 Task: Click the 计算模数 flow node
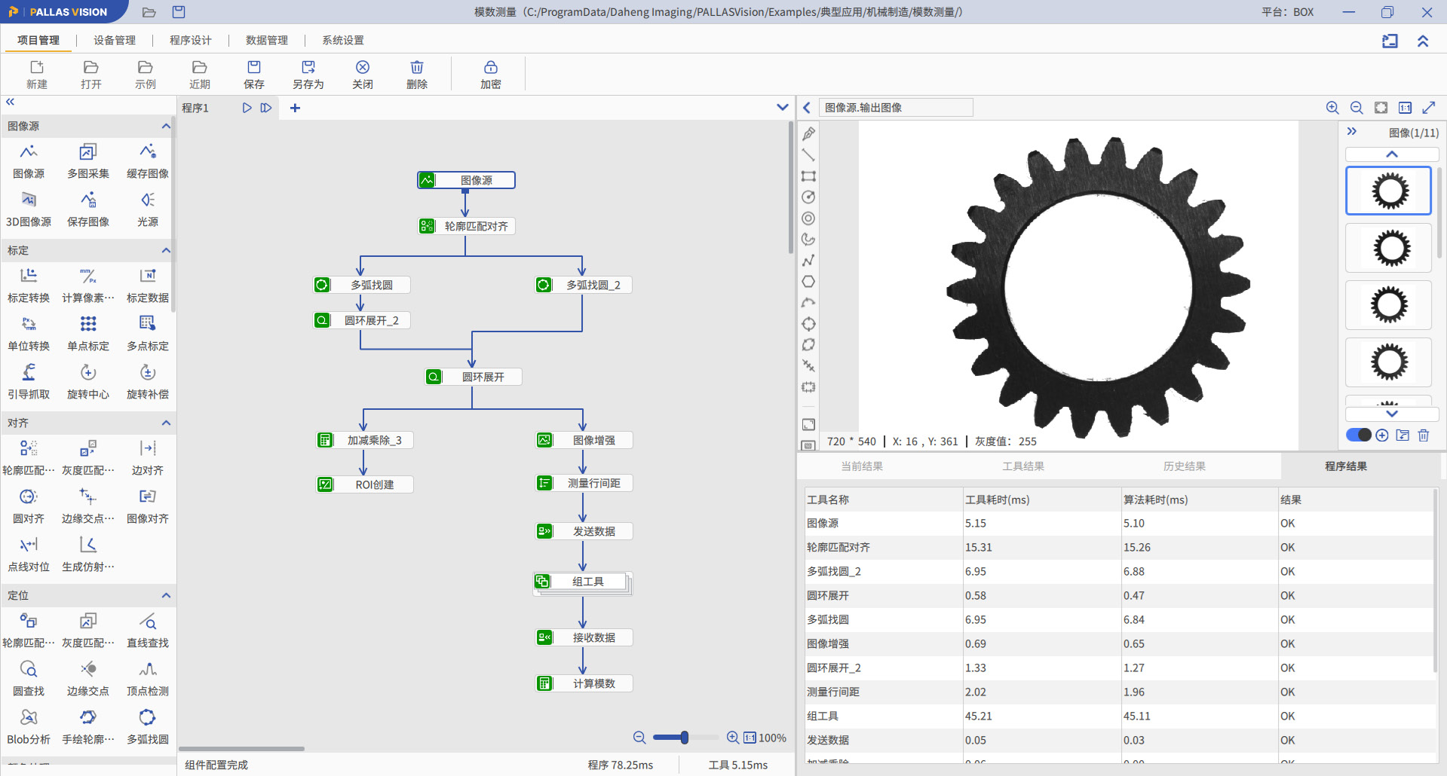[584, 683]
